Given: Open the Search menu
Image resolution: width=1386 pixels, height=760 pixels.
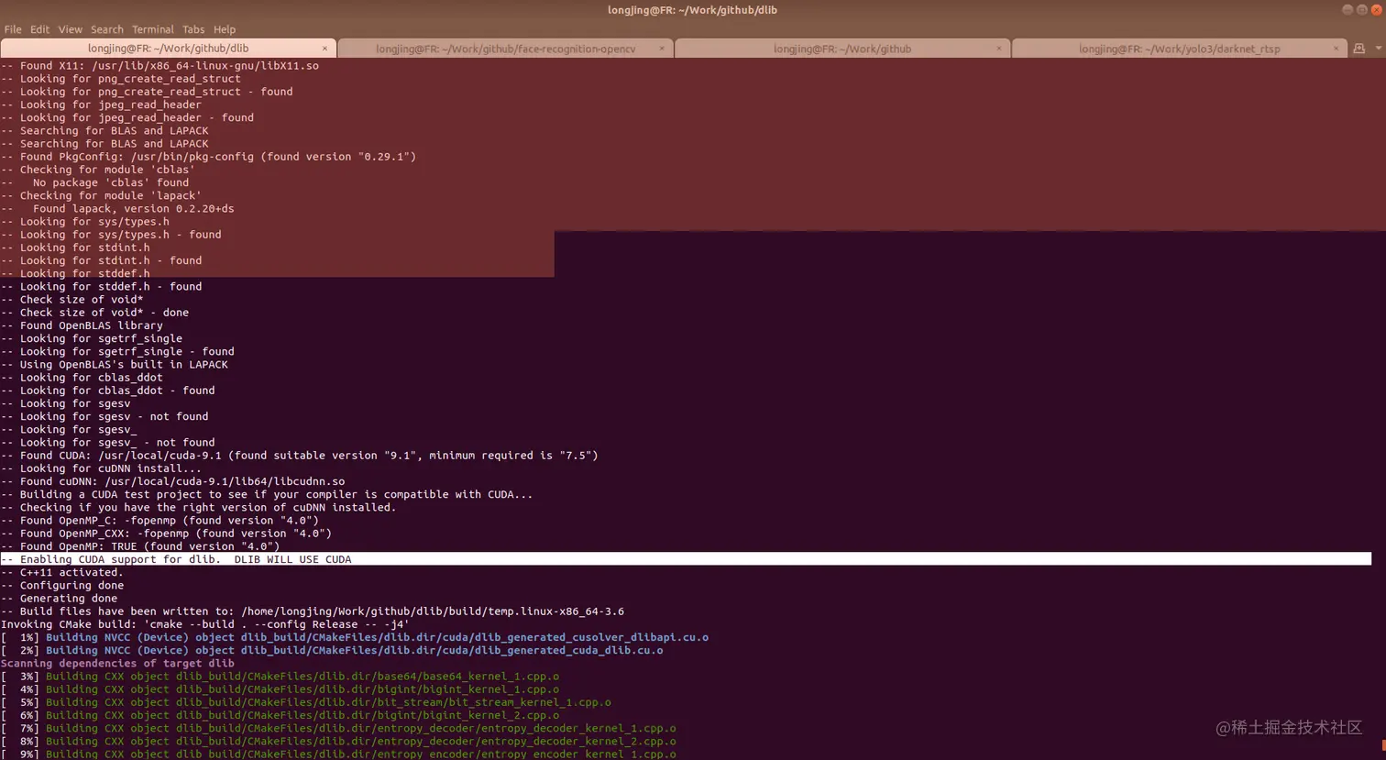Looking at the screenshot, I should pos(106,28).
